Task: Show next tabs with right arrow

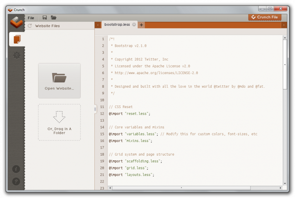Action: coord(284,25)
